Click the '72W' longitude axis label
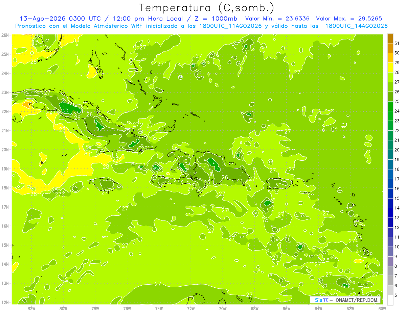Viewport: 406px width, 313px height. tap(191, 308)
